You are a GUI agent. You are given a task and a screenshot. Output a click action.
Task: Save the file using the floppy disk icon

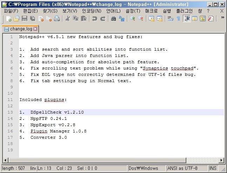[x=25, y=19]
